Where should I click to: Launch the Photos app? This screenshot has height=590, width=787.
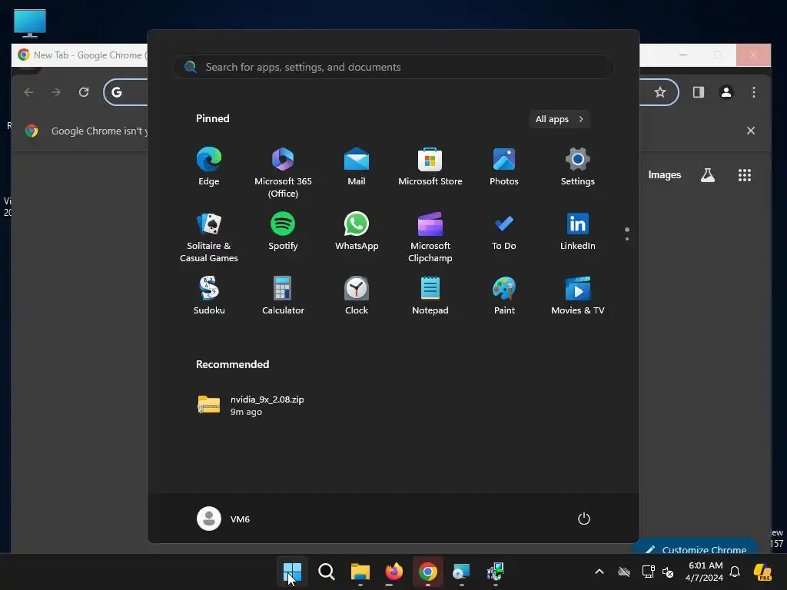pos(504,167)
